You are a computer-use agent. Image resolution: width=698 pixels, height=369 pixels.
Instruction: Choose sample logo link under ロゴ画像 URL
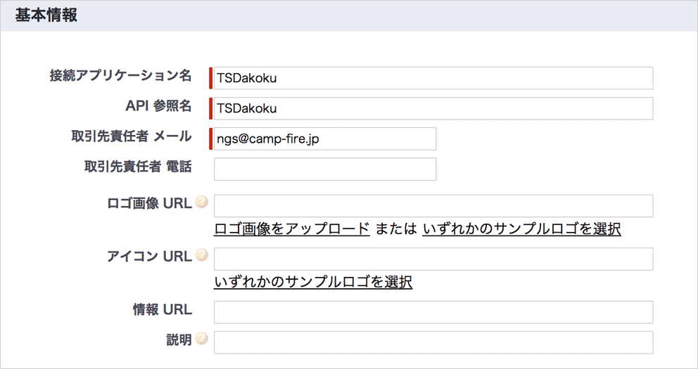(521, 229)
